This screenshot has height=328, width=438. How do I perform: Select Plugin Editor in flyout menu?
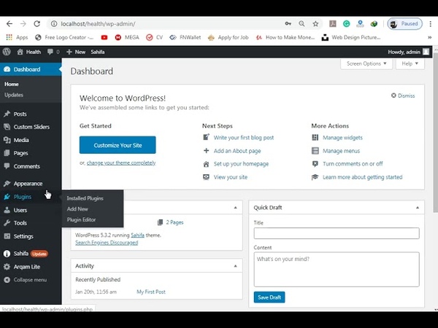(81, 220)
